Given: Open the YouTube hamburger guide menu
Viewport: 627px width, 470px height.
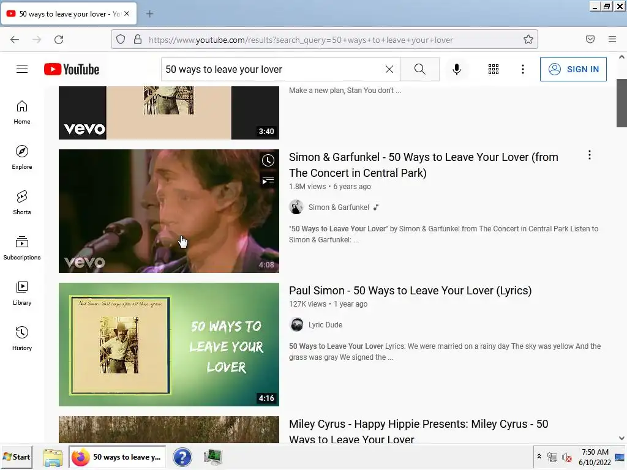Looking at the screenshot, I should click(x=22, y=69).
